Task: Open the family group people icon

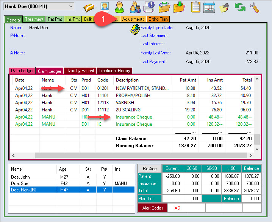Action: coord(135,7)
